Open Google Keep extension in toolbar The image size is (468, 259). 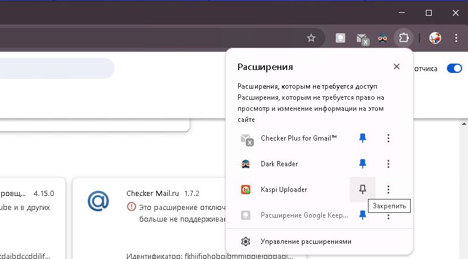coord(340,38)
